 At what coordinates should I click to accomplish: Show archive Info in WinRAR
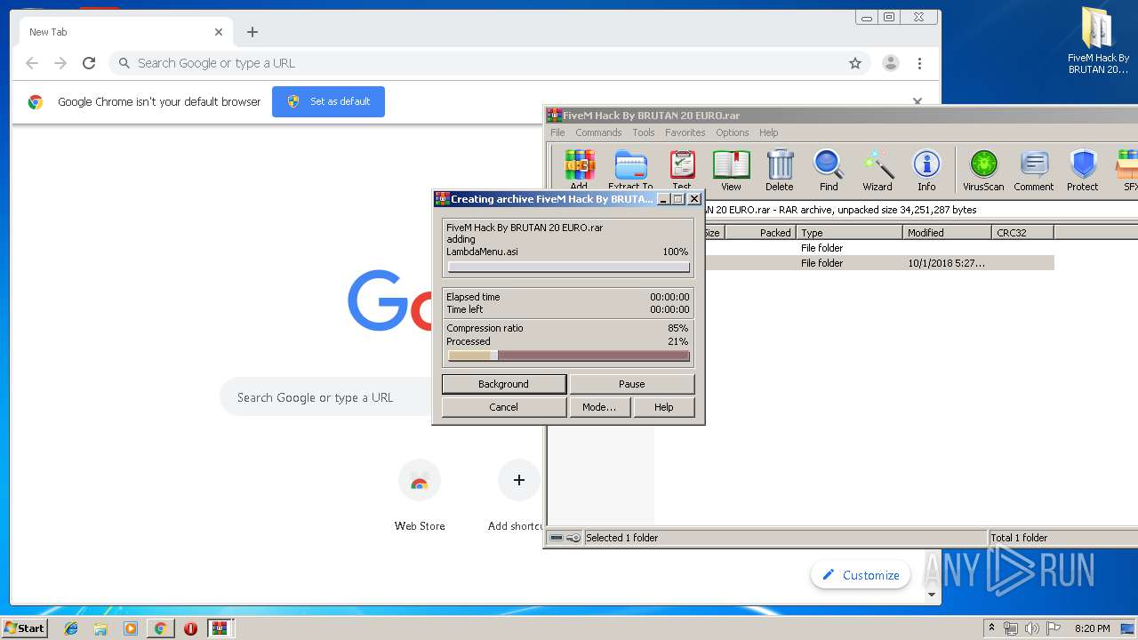point(926,169)
